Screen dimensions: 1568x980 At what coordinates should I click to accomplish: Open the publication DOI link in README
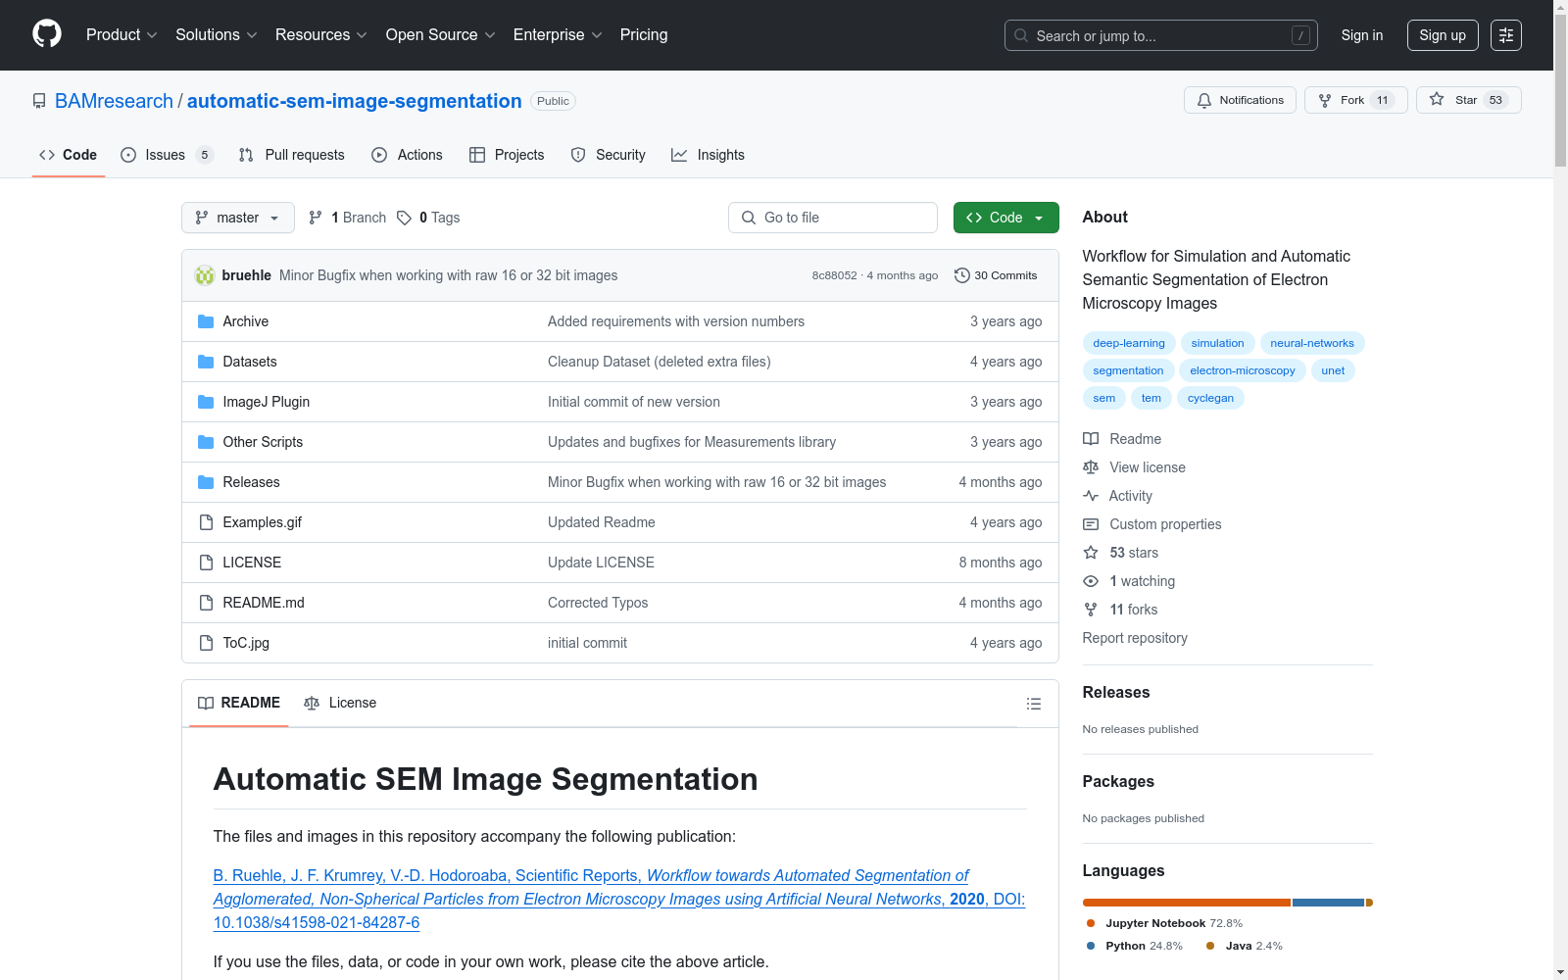[619, 899]
